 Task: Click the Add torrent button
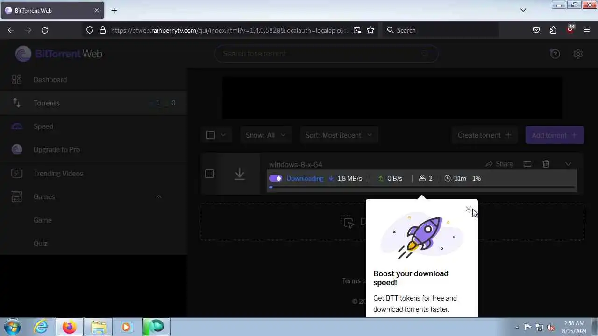pyautogui.click(x=555, y=135)
